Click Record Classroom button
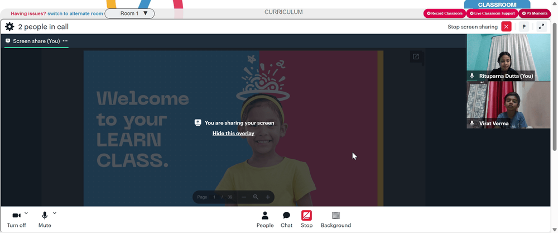 point(445,13)
